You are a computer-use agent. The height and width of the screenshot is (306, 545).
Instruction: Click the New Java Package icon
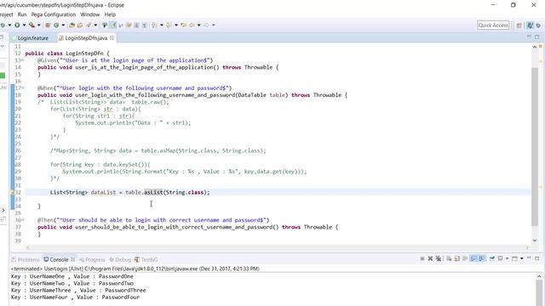[x=48, y=25]
